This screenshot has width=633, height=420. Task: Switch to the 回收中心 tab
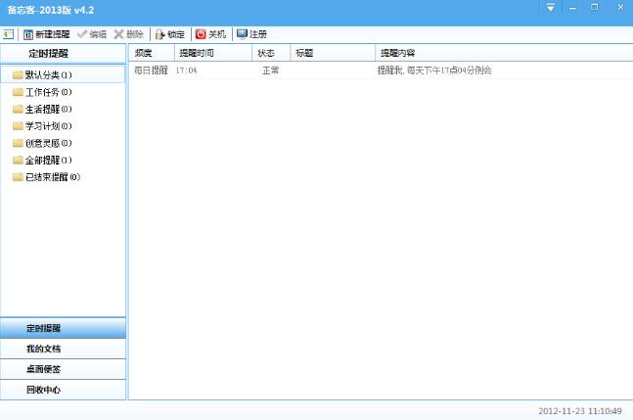63,390
